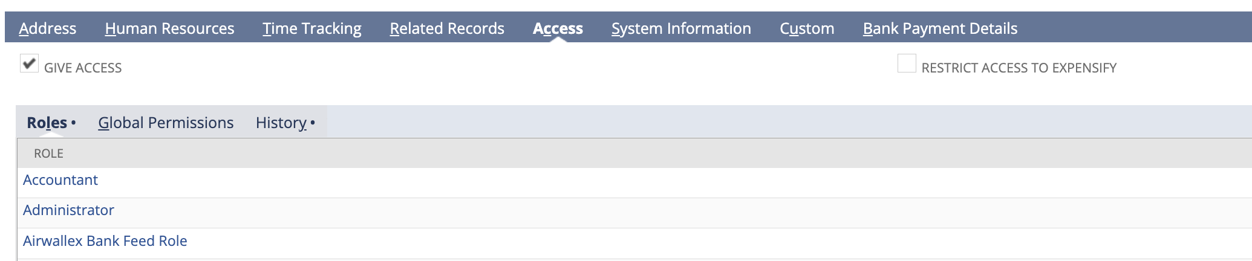
Task: Open the Administrator role link
Action: click(68, 210)
